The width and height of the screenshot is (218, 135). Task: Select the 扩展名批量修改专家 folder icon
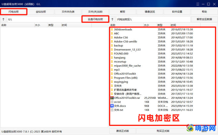click(x=112, y=90)
